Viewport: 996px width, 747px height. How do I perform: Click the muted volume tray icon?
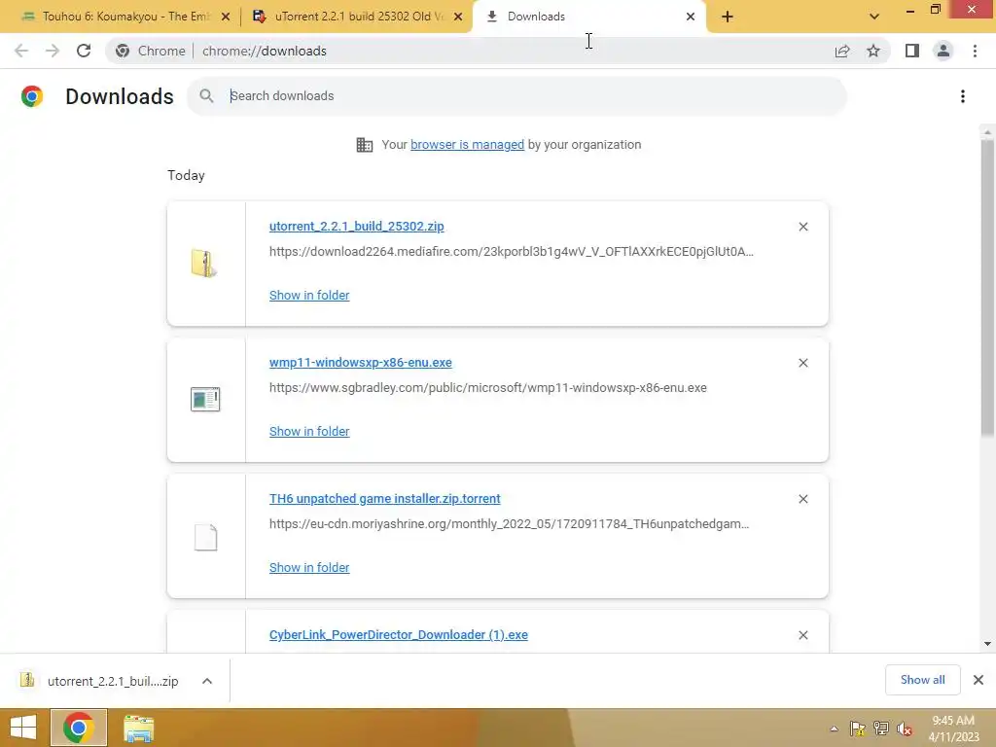905,729
